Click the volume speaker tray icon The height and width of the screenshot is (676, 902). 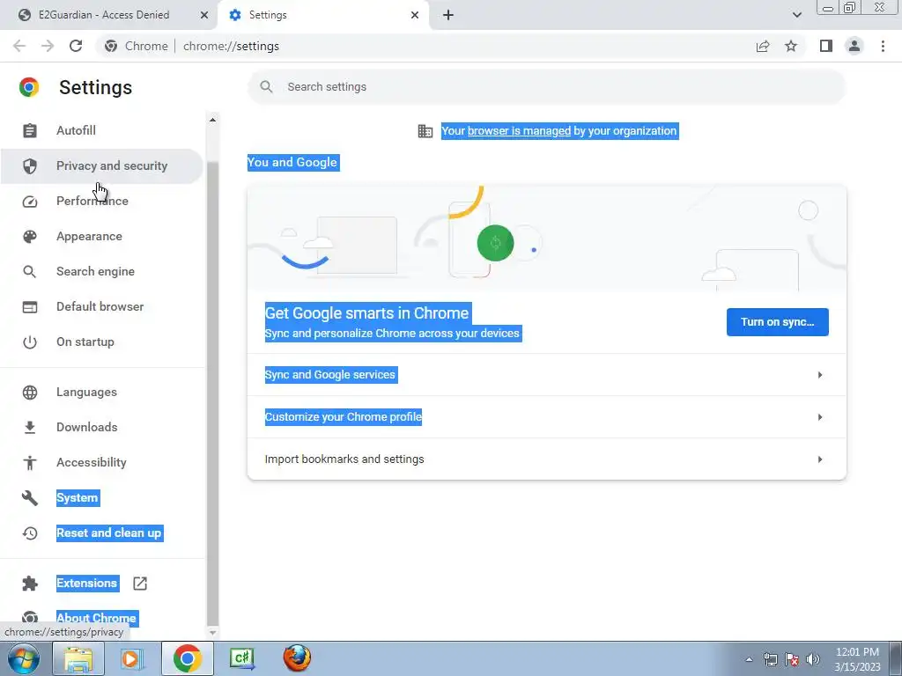coord(813,659)
